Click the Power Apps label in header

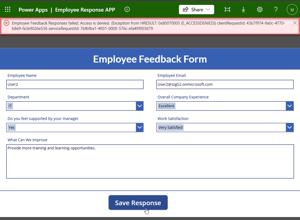coord(33,10)
